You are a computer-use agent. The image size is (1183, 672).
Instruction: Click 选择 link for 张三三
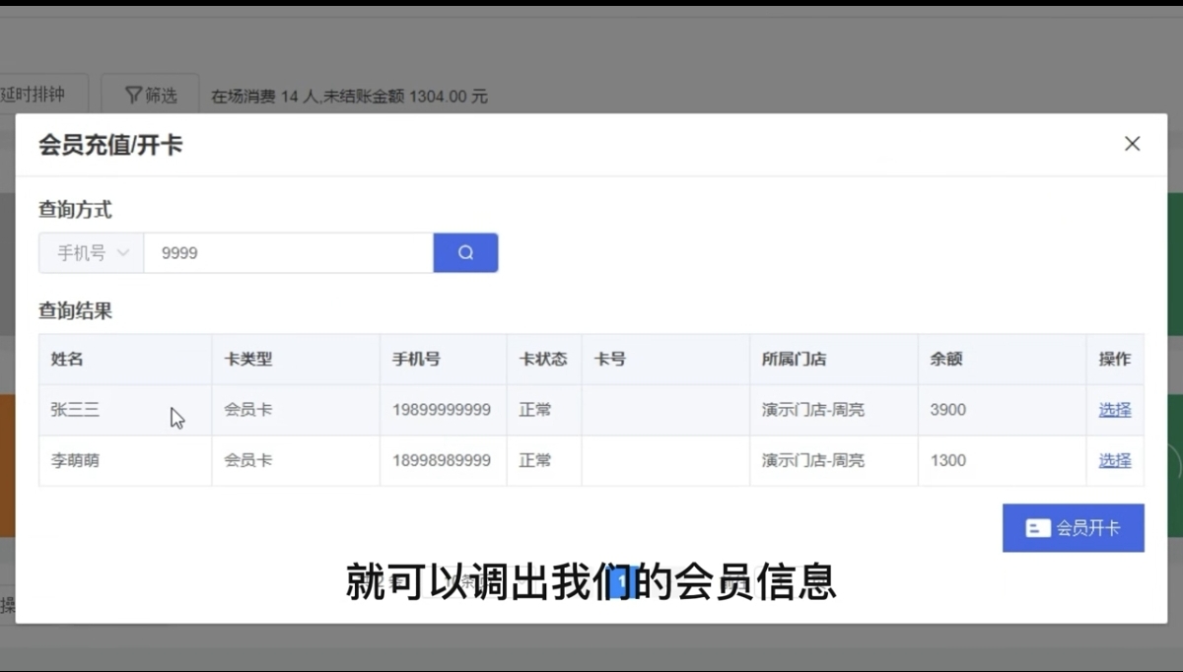1115,410
